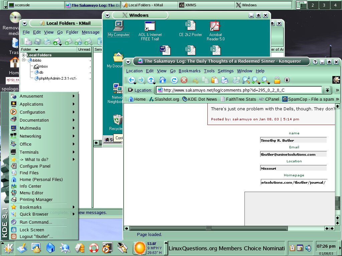
Task: Open the FaithTree Stats bookmark
Action: 238,99
